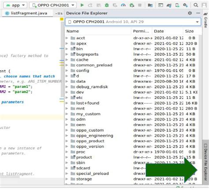Expand the acct folder
The height and width of the screenshot is (190, 209).
click(x=67, y=38)
